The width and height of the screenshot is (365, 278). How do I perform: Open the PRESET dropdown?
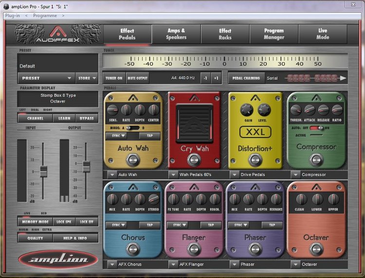coord(46,78)
